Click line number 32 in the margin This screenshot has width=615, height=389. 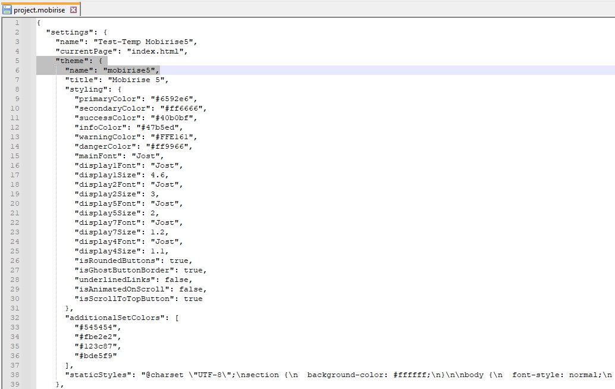pos(15,318)
